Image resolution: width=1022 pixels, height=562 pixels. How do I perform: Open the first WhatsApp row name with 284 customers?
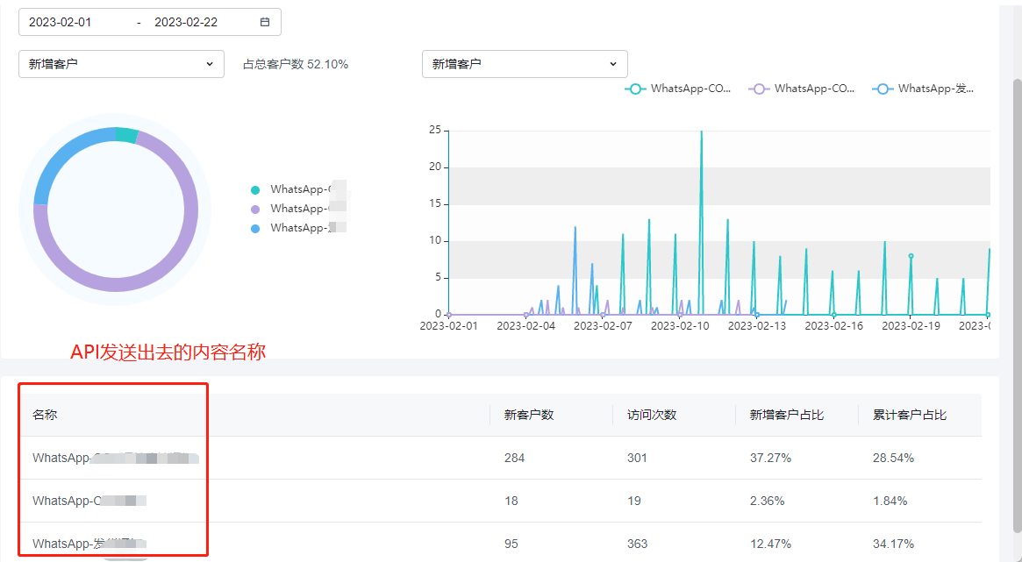coord(116,458)
